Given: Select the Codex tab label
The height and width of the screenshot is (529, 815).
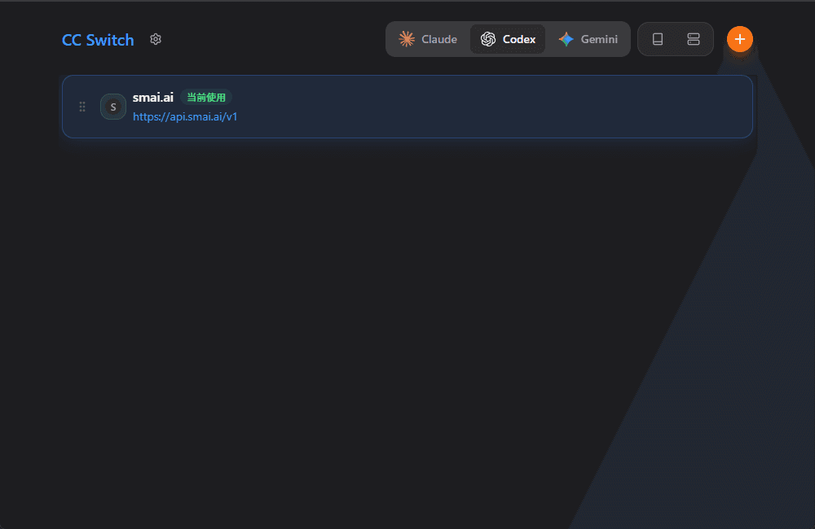Looking at the screenshot, I should [x=519, y=39].
